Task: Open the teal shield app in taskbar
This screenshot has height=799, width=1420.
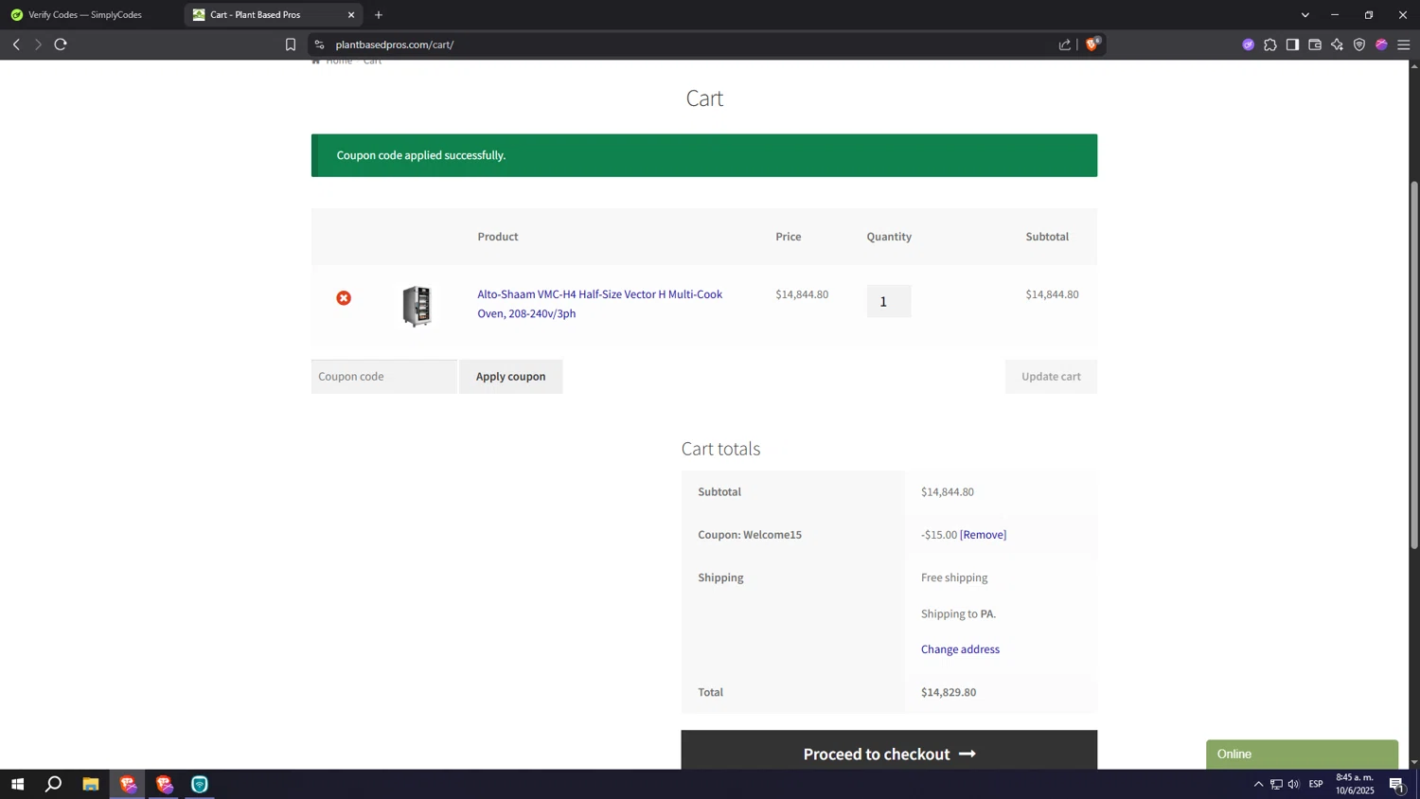Action: point(200,784)
